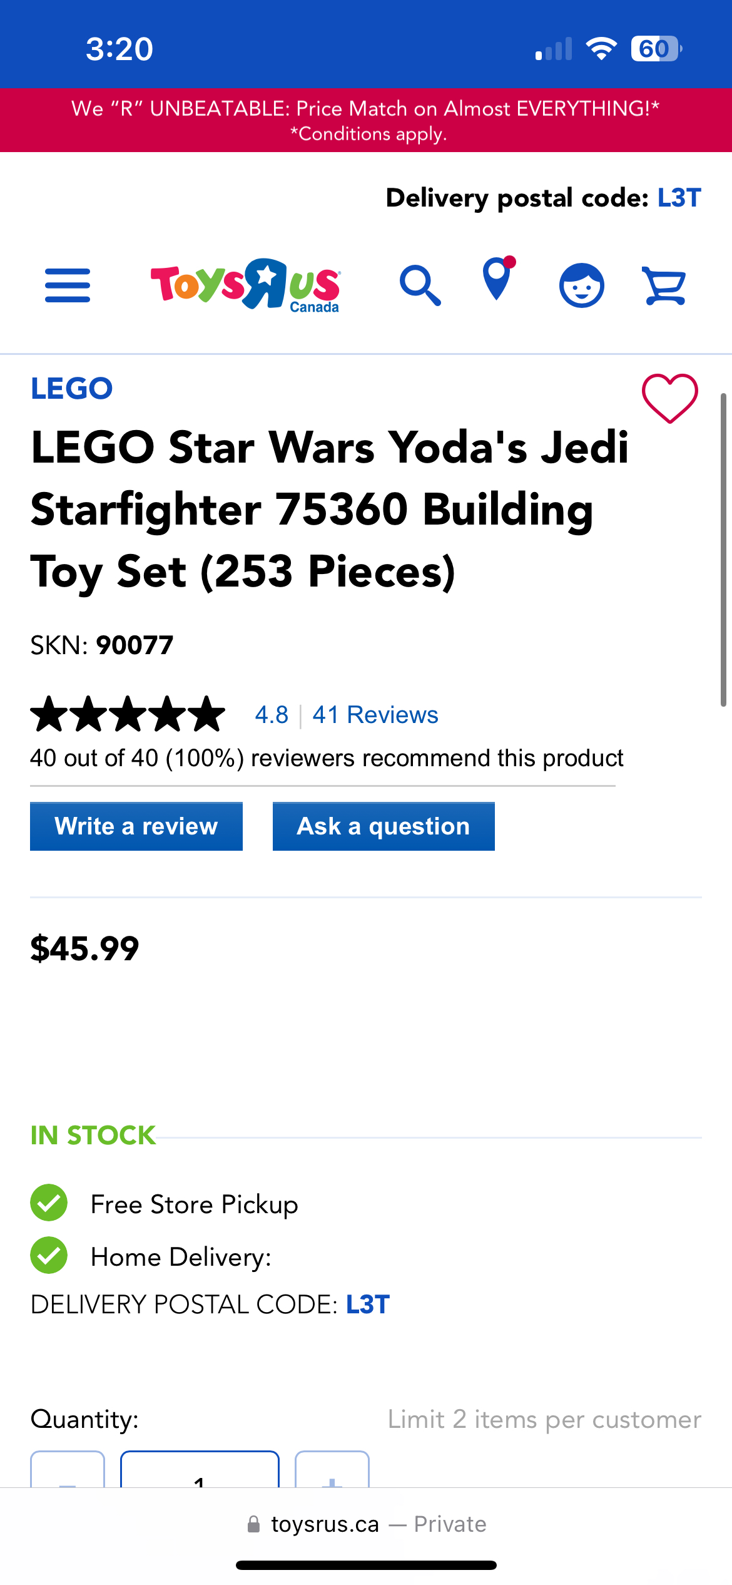Open the 41 Reviews link
732x1585 pixels.
(375, 715)
